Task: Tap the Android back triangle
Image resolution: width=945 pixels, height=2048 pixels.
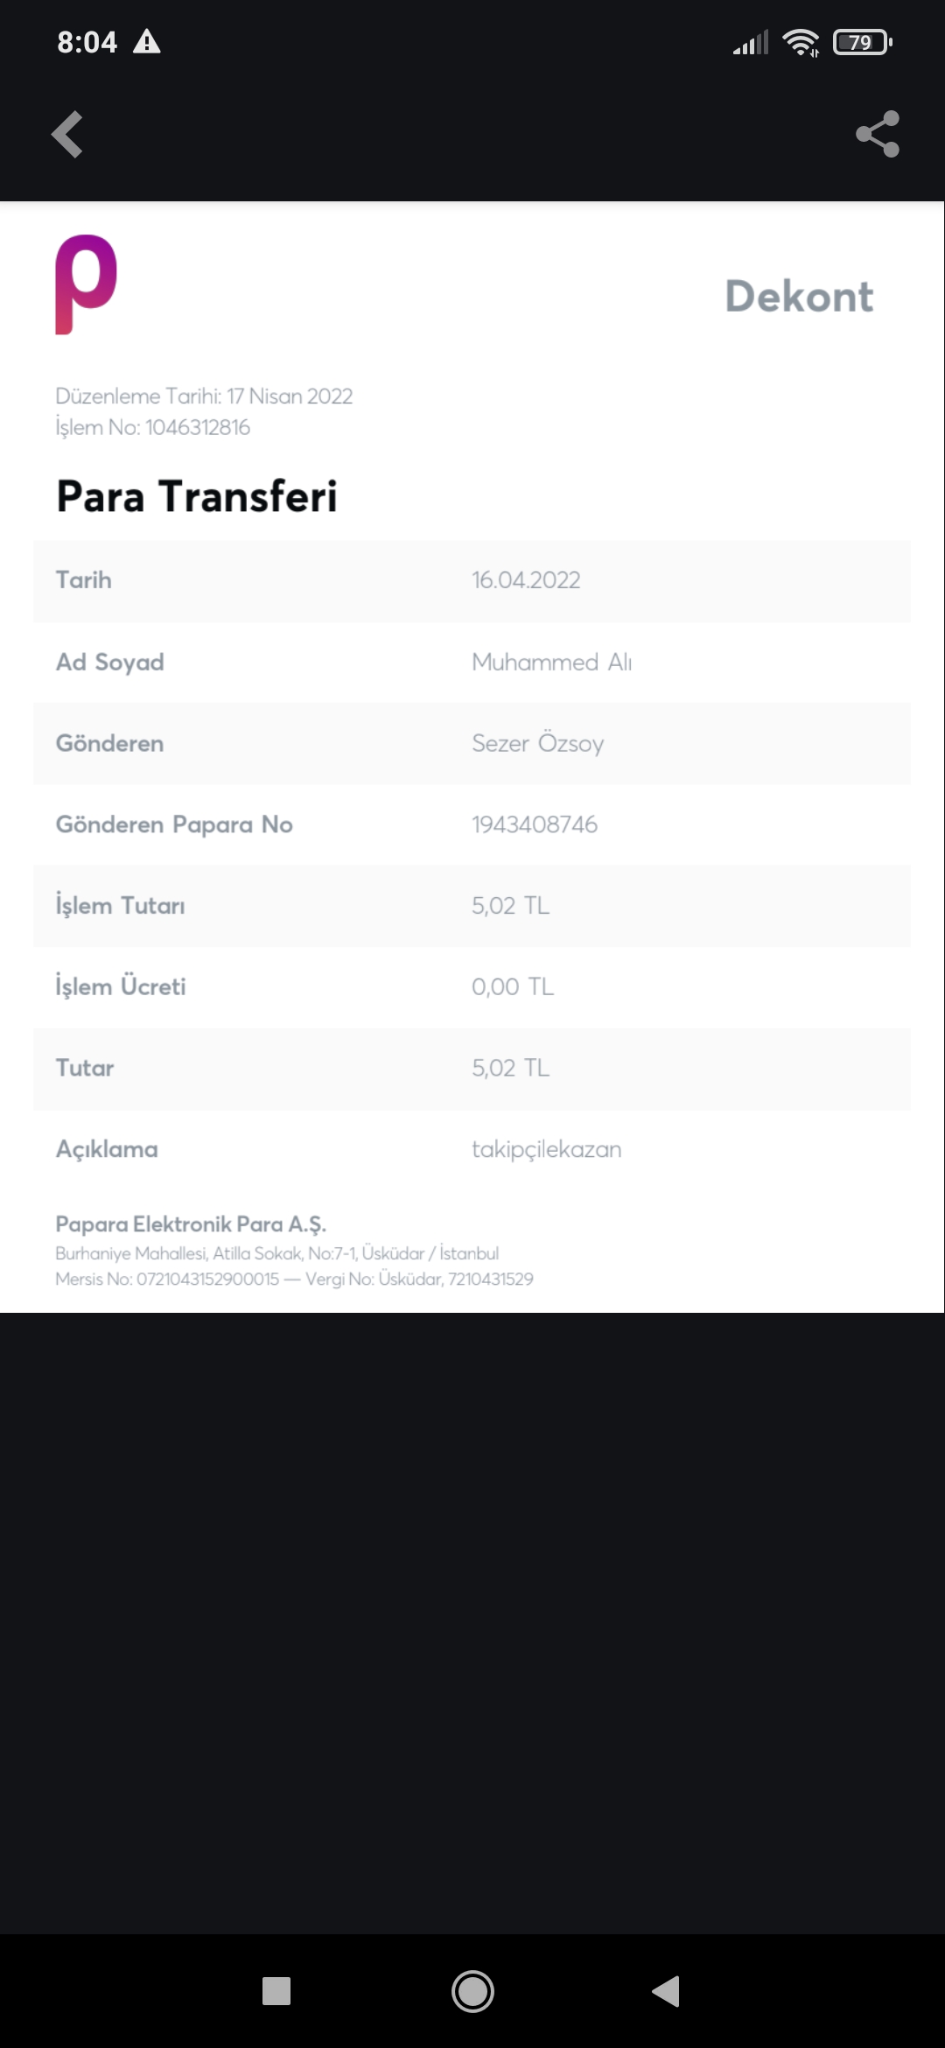Action: point(666,1991)
